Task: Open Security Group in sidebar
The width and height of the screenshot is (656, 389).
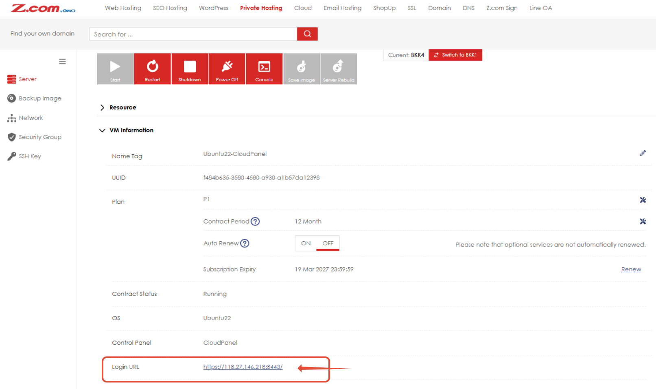Action: click(35, 137)
